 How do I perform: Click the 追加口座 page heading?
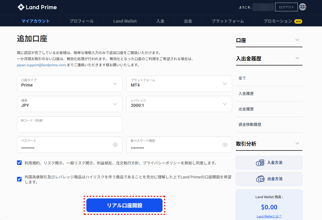click(32, 39)
